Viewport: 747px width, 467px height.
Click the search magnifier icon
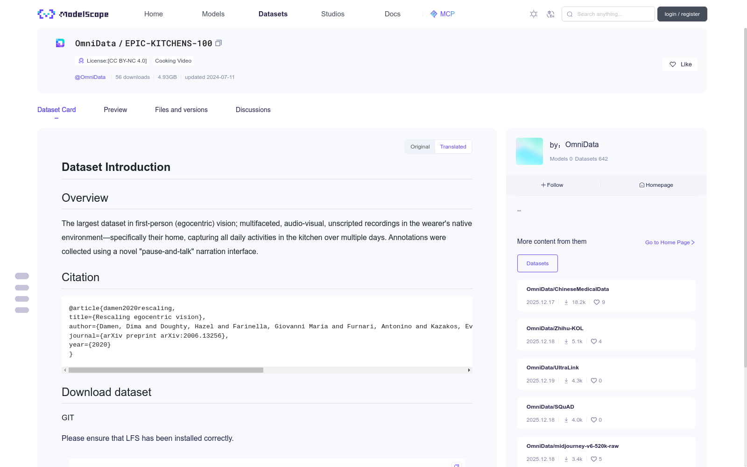[570, 14]
